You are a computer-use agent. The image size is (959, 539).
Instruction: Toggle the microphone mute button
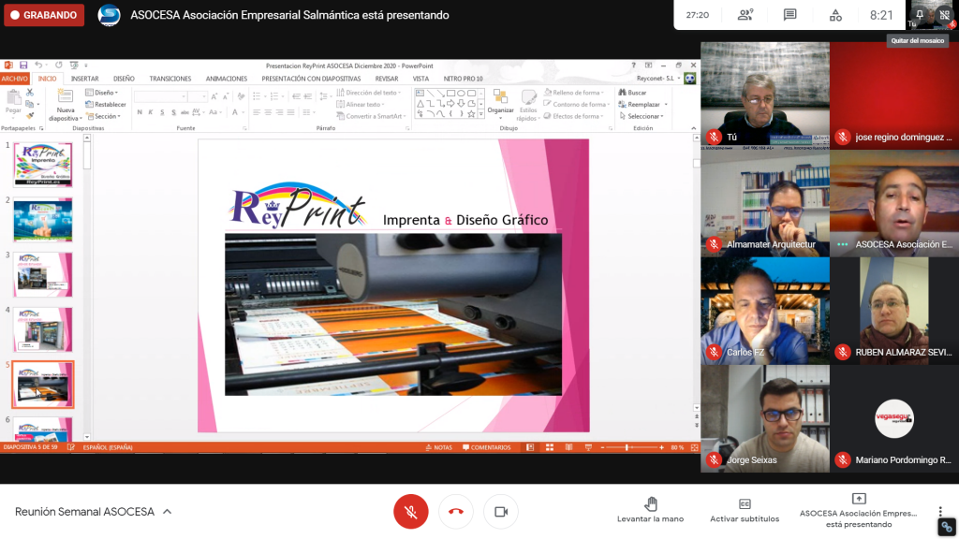411,512
